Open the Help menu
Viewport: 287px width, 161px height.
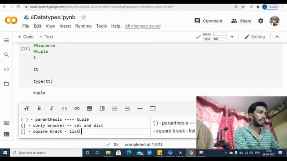coord(116,26)
